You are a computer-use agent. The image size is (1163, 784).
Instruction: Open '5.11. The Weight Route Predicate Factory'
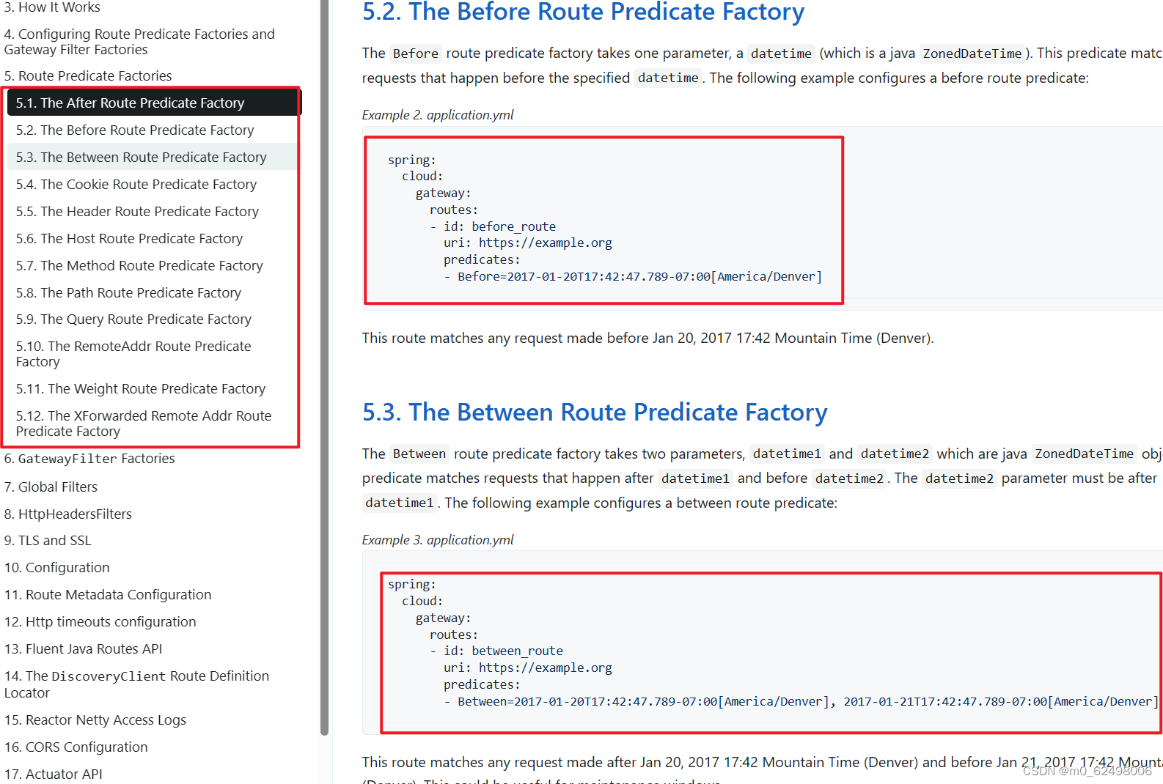pos(141,389)
